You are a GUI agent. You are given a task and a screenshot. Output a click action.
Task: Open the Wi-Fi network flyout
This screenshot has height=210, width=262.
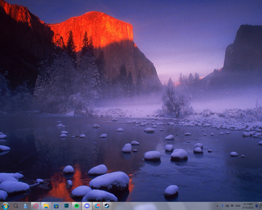tap(232, 206)
